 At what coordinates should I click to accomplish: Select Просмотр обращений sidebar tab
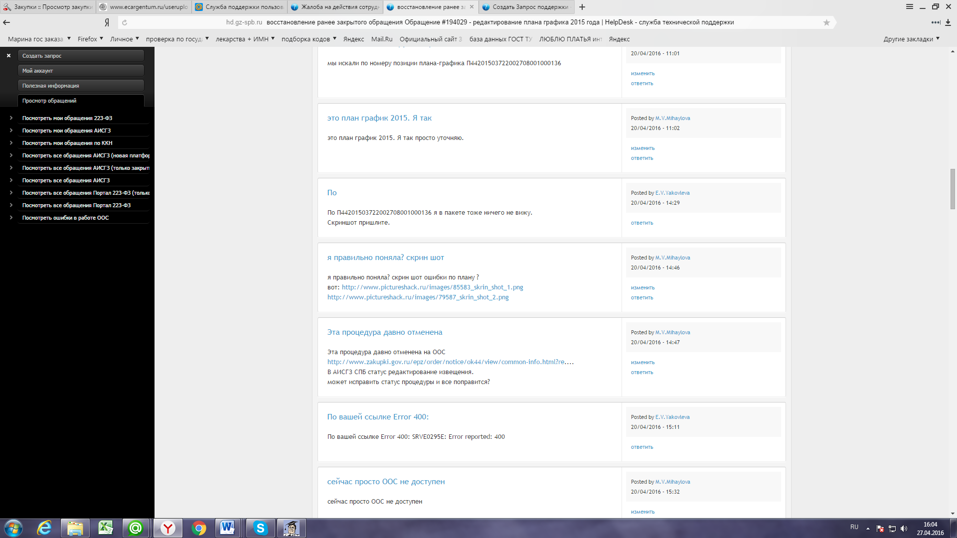81,101
